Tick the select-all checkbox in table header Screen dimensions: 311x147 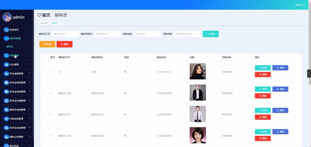(44, 57)
